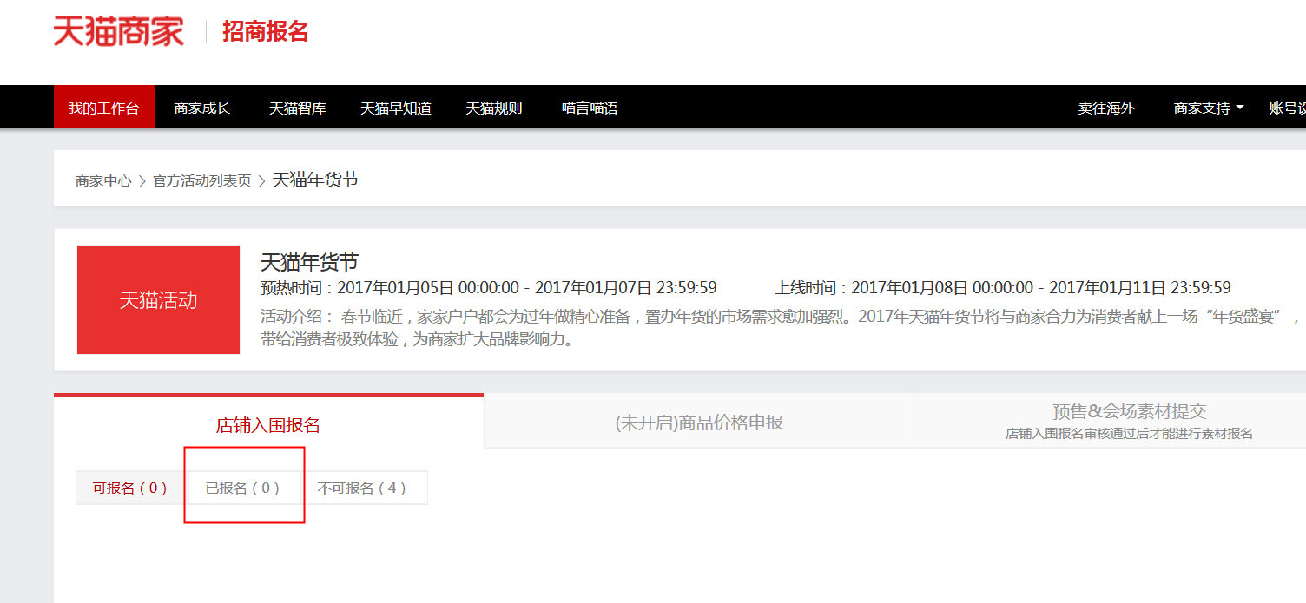Screen dimensions: 1306x603
Task: Open 喵言喵语 menu item
Action: [x=590, y=108]
